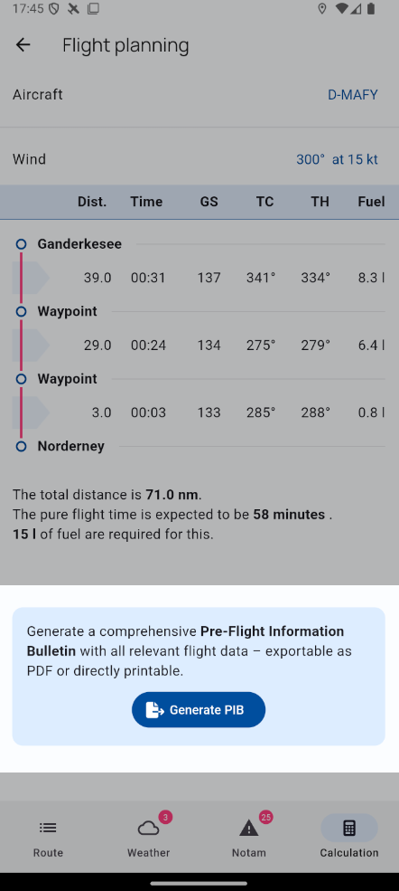Open the Route tab list icon

click(x=48, y=828)
